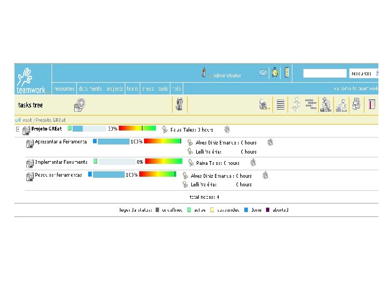
Task: Click the search text field in header
Action: (325, 73)
